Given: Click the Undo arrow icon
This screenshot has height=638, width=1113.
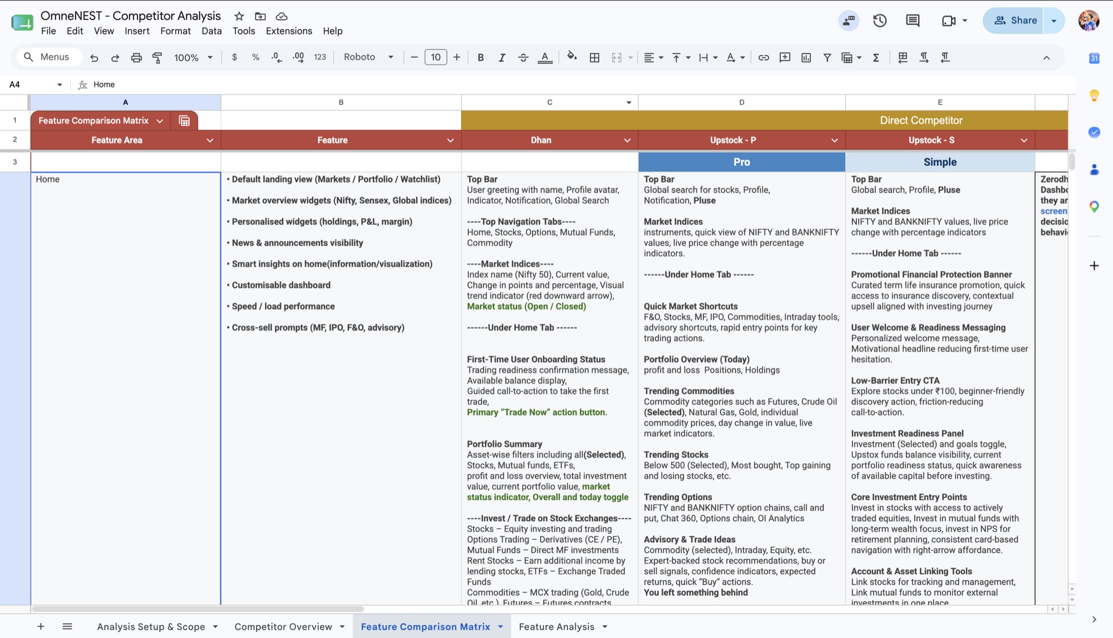Looking at the screenshot, I should tap(94, 57).
